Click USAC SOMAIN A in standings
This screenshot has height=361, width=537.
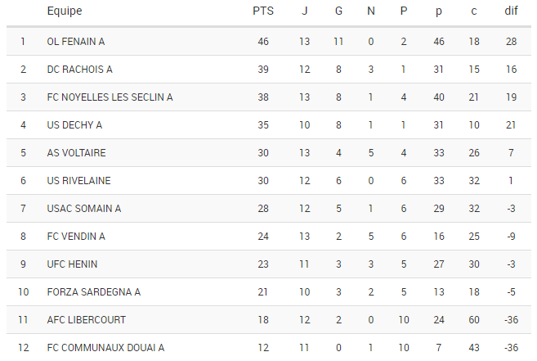[x=84, y=209]
